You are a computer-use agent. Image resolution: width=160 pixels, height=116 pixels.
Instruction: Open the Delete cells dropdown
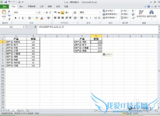click(x=125, y=14)
